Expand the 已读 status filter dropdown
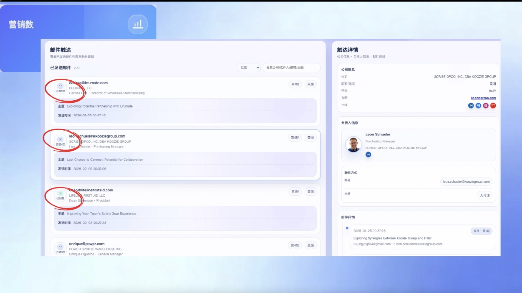This screenshot has width=522, height=293. click(249, 68)
